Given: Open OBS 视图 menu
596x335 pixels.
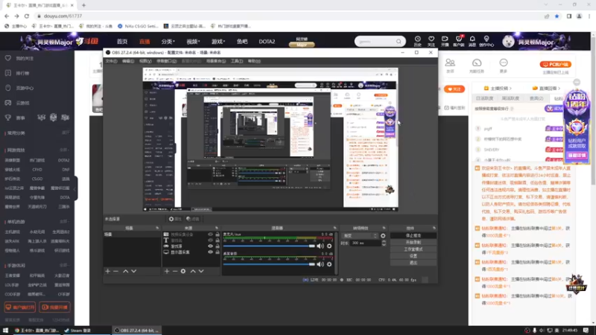Looking at the screenshot, I should tap(145, 61).
